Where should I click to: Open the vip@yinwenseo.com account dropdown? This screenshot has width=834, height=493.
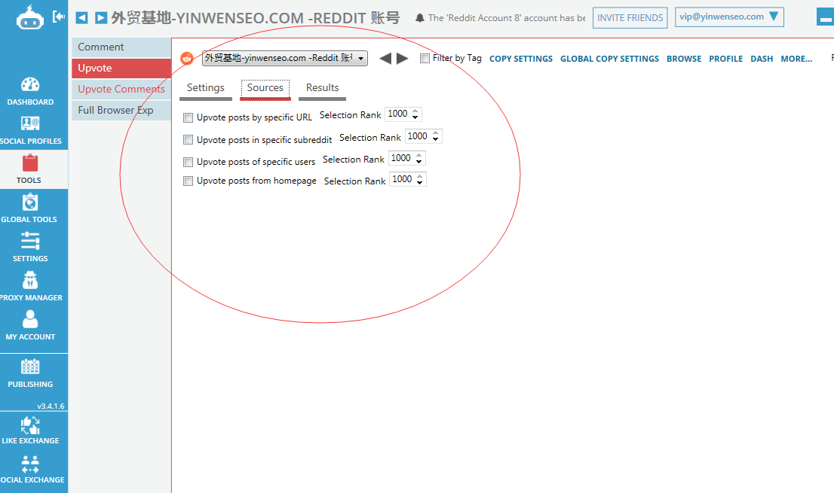tap(728, 17)
